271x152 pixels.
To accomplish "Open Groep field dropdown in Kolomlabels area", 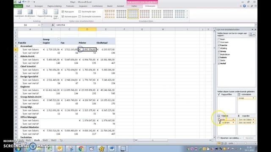I will [253, 98].
